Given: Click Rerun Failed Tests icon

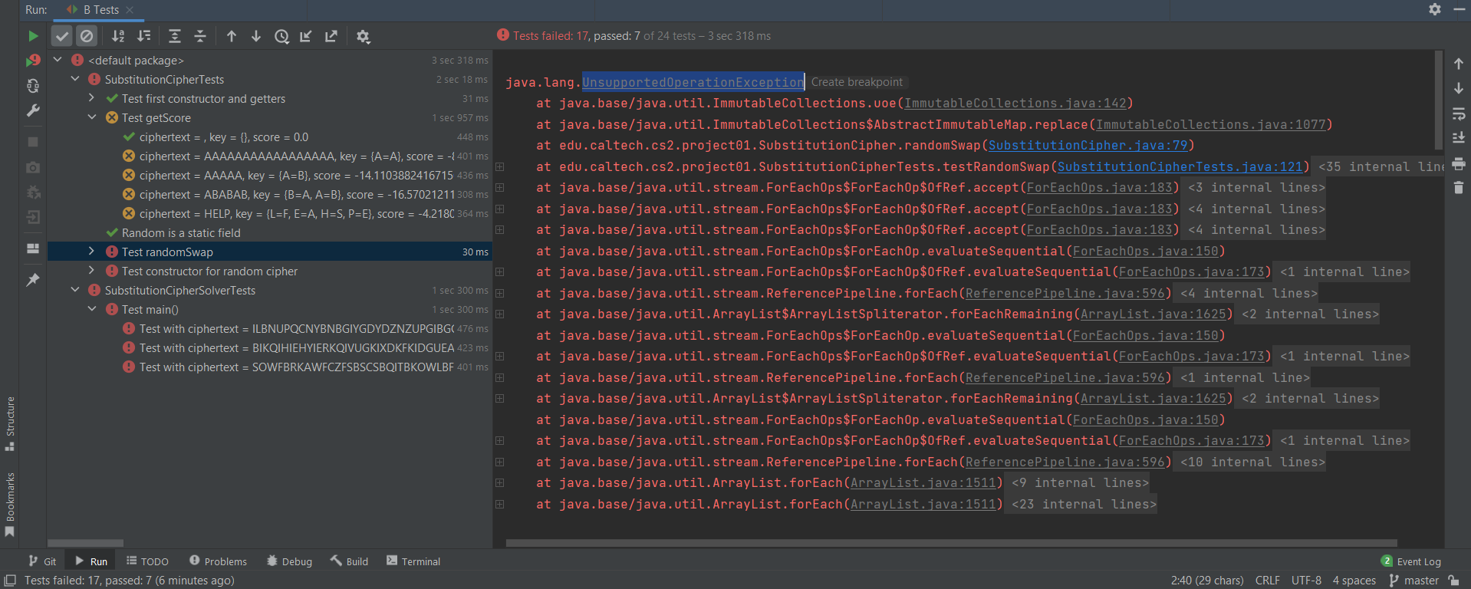Looking at the screenshot, I should pos(32,61).
